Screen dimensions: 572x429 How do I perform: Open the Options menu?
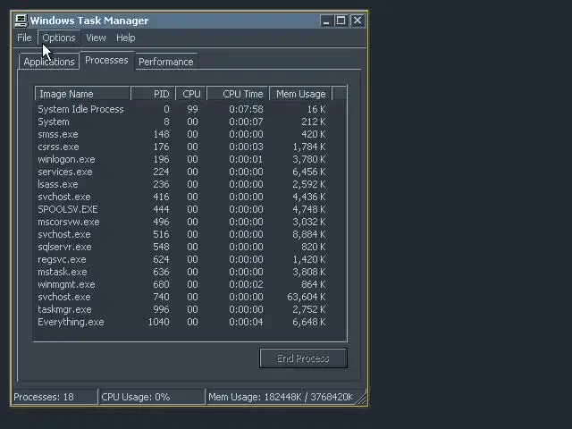pyautogui.click(x=59, y=38)
